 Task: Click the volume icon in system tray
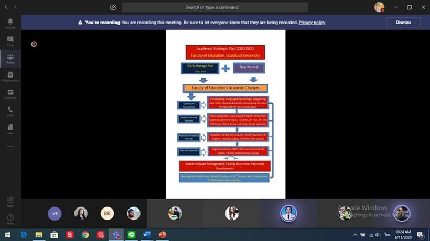pyautogui.click(x=378, y=235)
